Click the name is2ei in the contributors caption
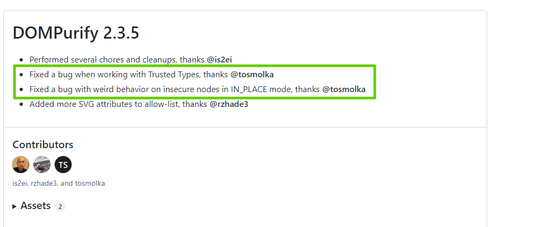The width and height of the screenshot is (545, 227). point(20,184)
